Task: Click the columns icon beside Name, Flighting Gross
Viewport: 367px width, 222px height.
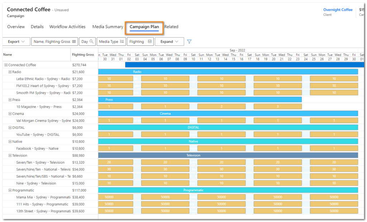Action: [74, 42]
